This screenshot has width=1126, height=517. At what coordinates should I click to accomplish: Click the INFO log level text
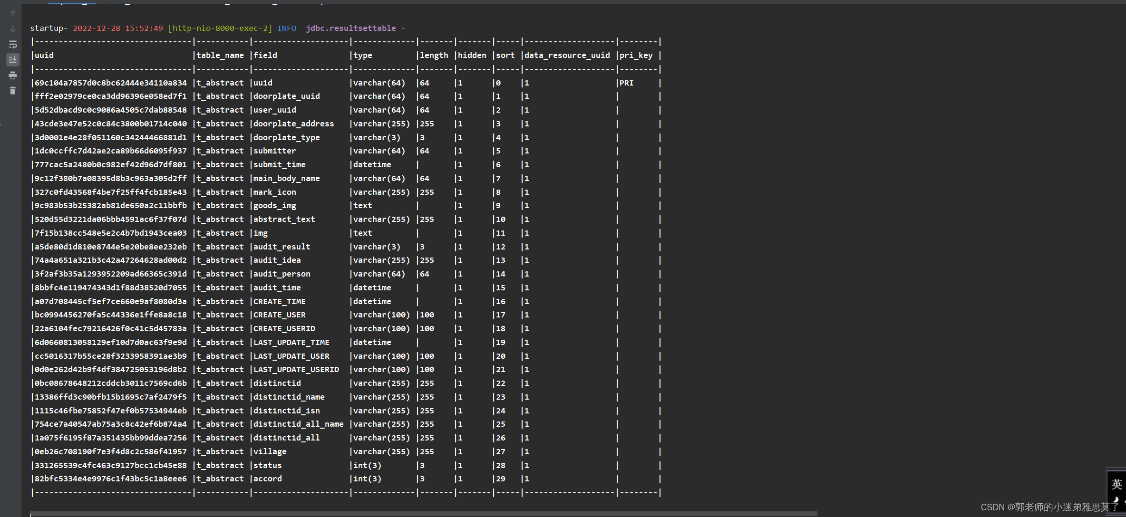pyautogui.click(x=287, y=28)
